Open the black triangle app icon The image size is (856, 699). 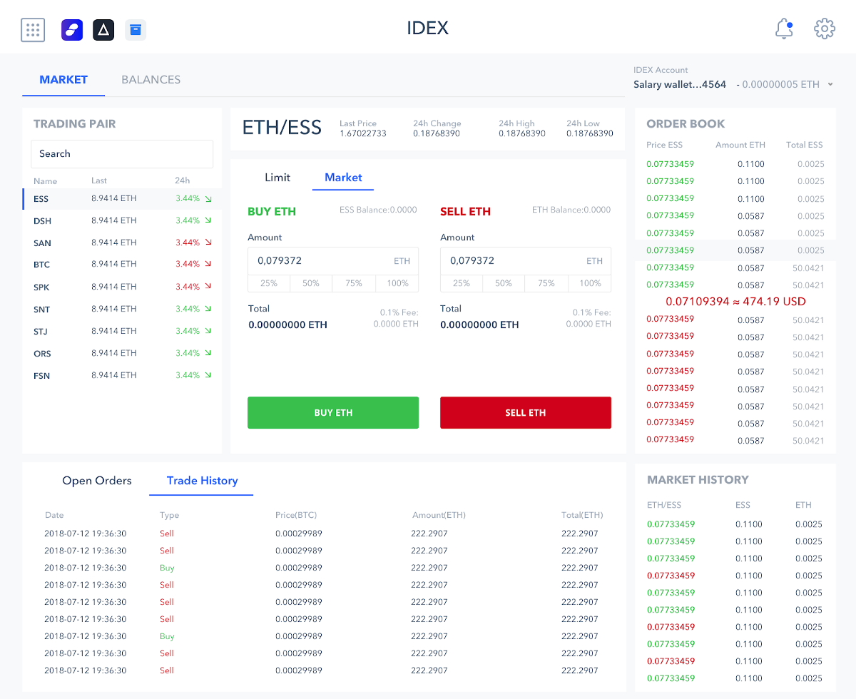[103, 30]
